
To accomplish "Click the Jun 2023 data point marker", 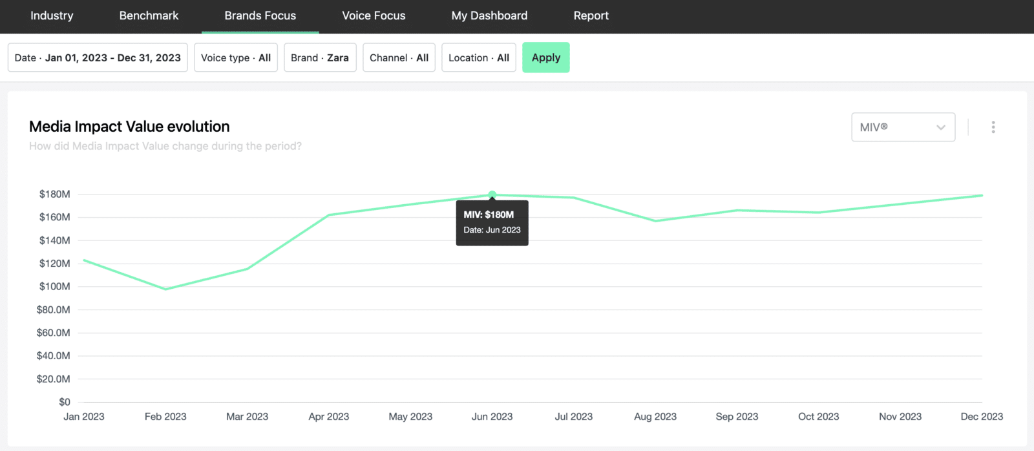I will [x=492, y=194].
